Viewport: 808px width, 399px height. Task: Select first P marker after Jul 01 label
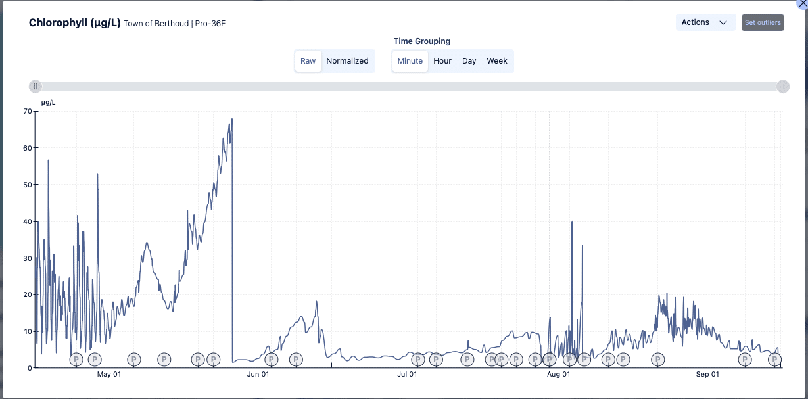[417, 359]
